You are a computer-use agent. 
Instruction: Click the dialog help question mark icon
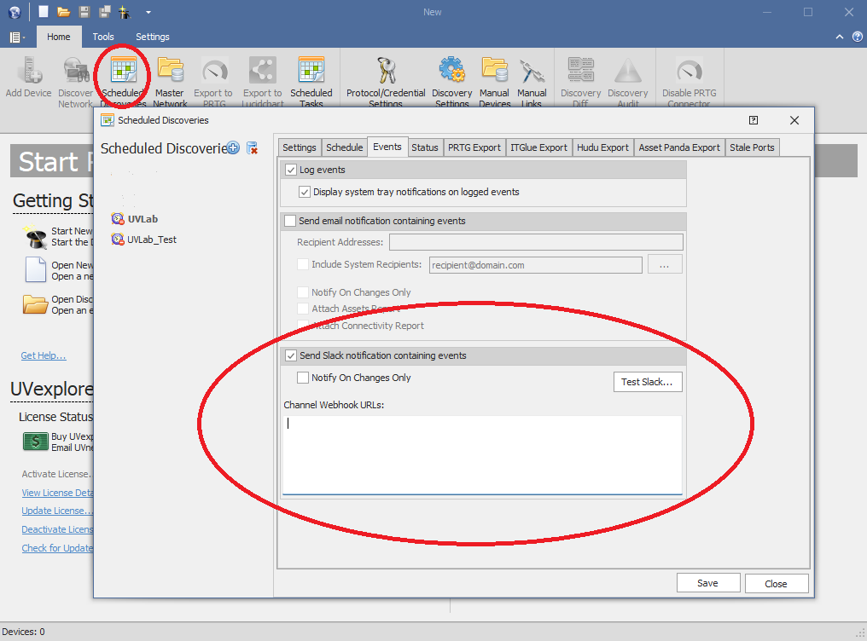pos(754,120)
